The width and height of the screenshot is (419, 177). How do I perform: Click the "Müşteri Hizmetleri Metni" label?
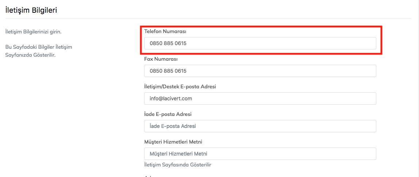pyautogui.click(x=173, y=142)
